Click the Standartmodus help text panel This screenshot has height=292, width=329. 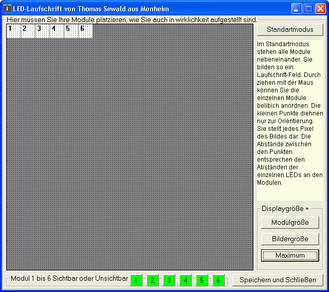290,120
